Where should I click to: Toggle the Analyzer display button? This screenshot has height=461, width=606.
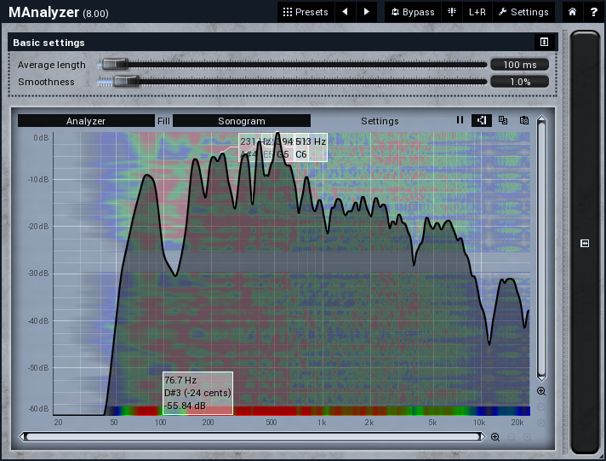86,121
